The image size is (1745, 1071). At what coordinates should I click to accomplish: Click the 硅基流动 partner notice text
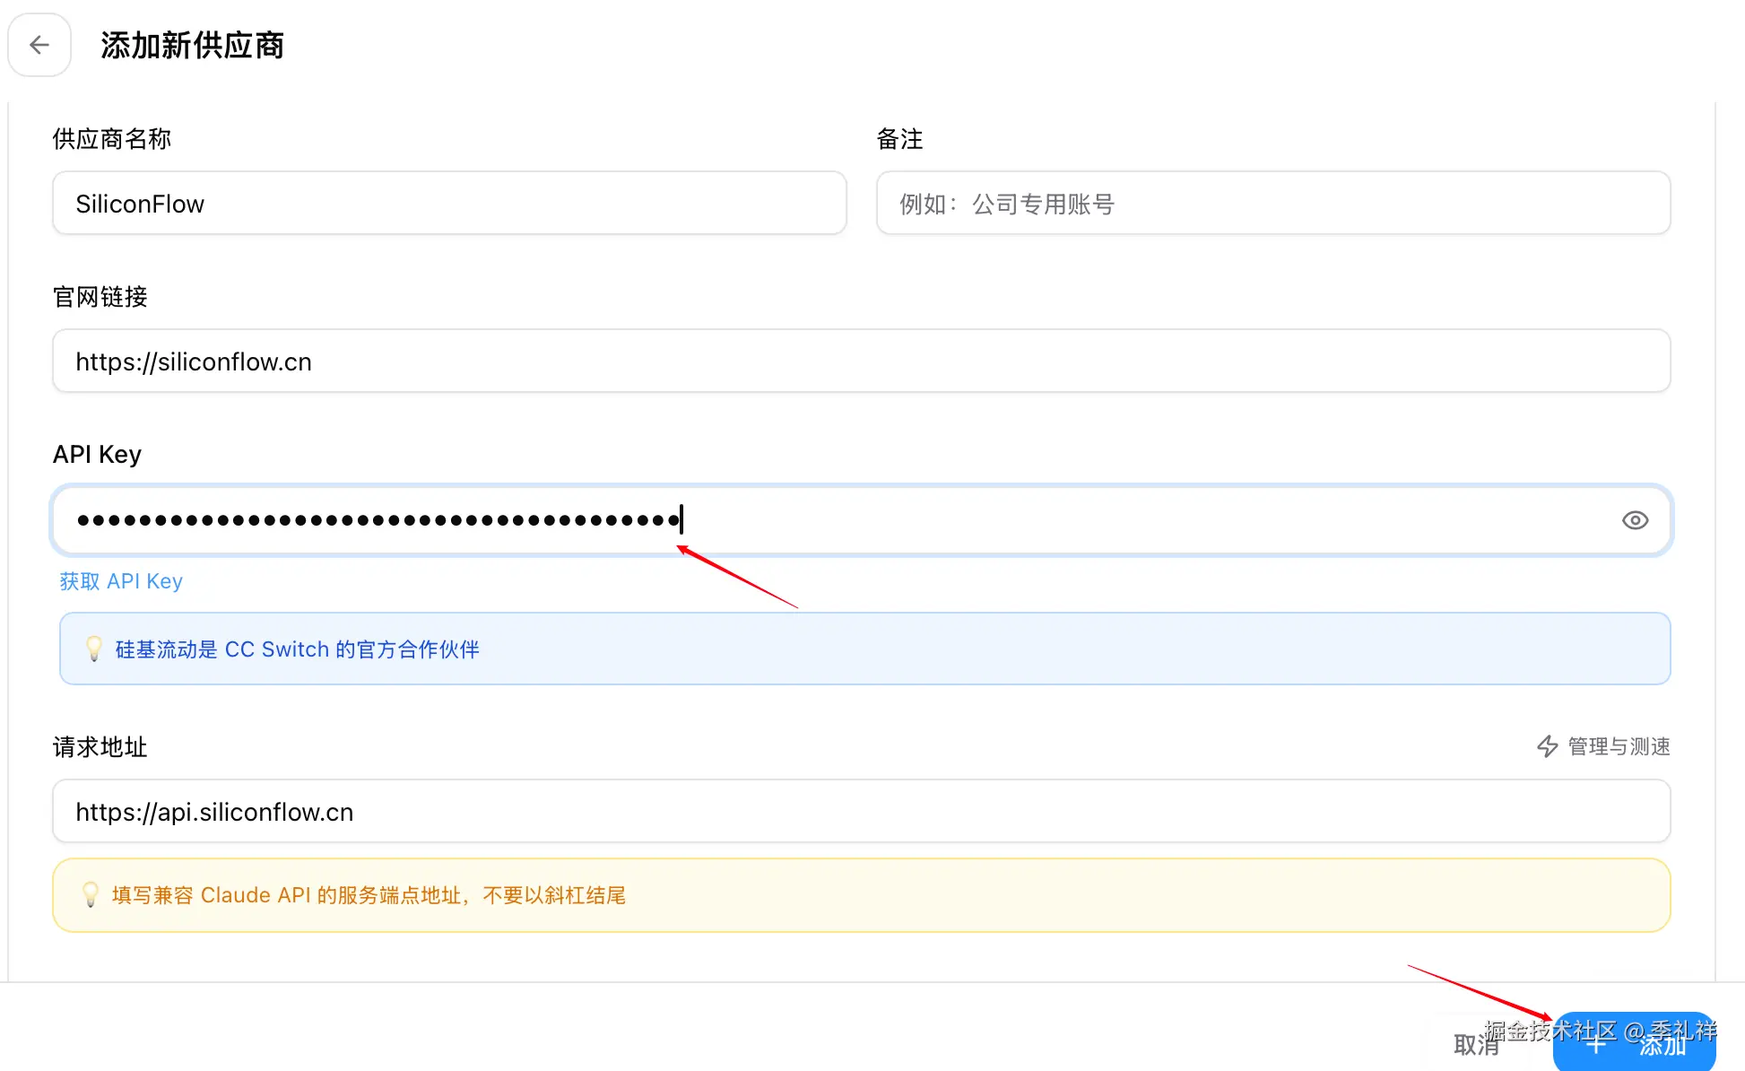[x=297, y=649]
